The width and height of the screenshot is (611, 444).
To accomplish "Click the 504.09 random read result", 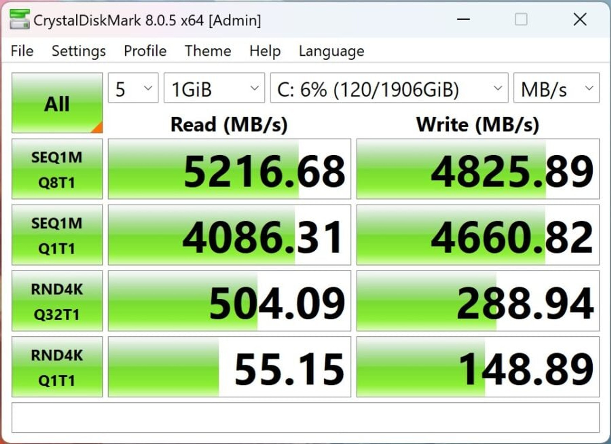I will (x=229, y=301).
